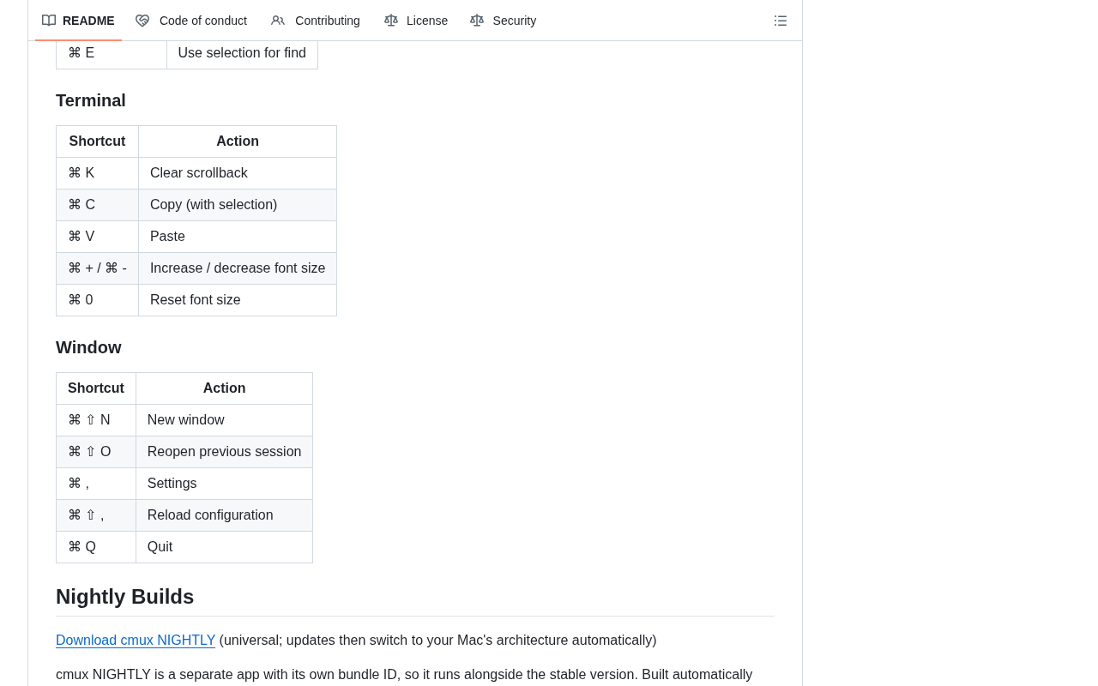Click the '⌘ V' shortcut cell
Viewport: 1098px width, 686px height.
98,237
